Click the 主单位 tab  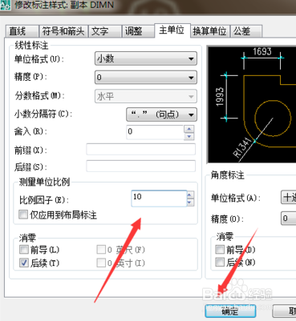pyautogui.click(x=172, y=30)
